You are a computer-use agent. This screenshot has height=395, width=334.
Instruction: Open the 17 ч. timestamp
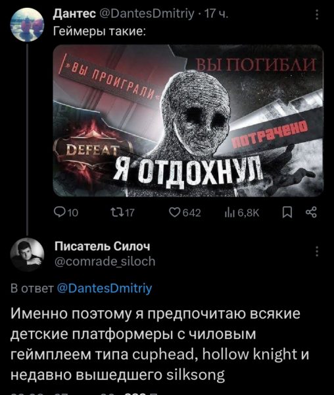pyautogui.click(x=216, y=14)
